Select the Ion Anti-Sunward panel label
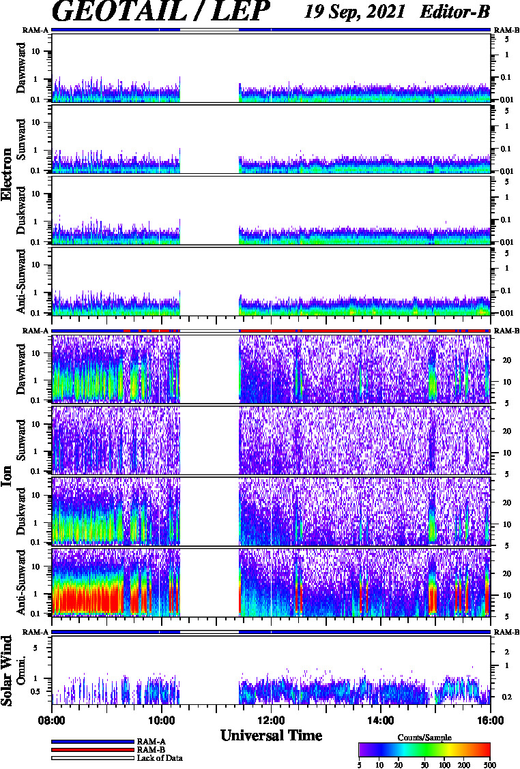This screenshot has width=520, height=769. [22, 582]
